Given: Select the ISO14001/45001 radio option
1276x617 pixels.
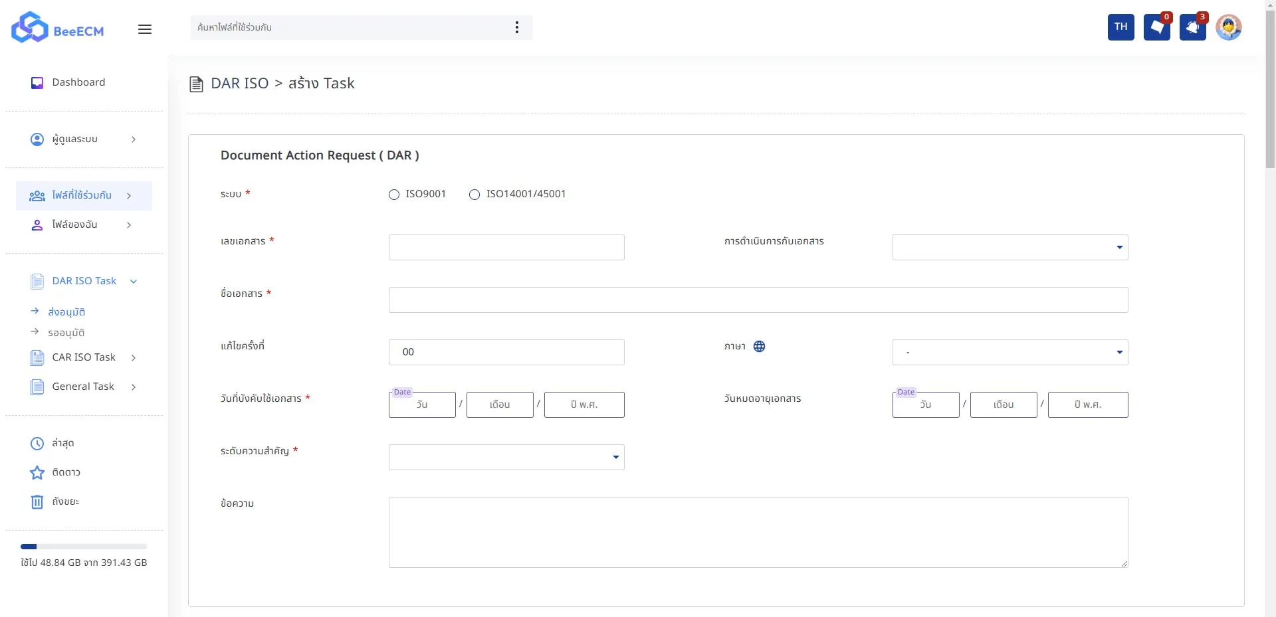Looking at the screenshot, I should pos(475,195).
